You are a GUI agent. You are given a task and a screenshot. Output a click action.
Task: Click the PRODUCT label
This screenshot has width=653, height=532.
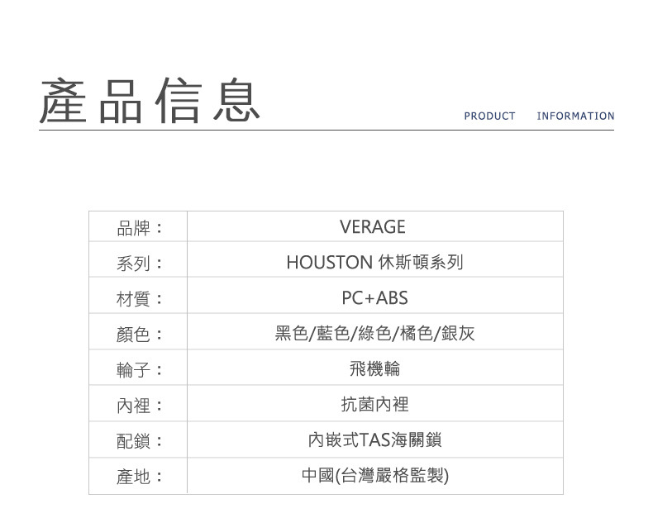click(x=489, y=116)
